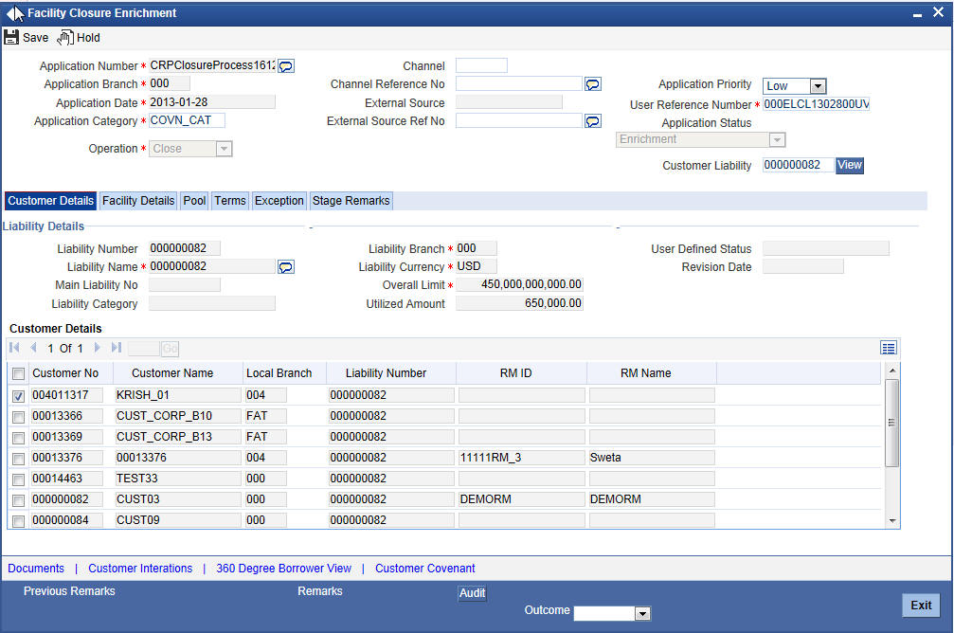Open Customer Covenant link
Viewport: 954px width, 633px height.
425,569
